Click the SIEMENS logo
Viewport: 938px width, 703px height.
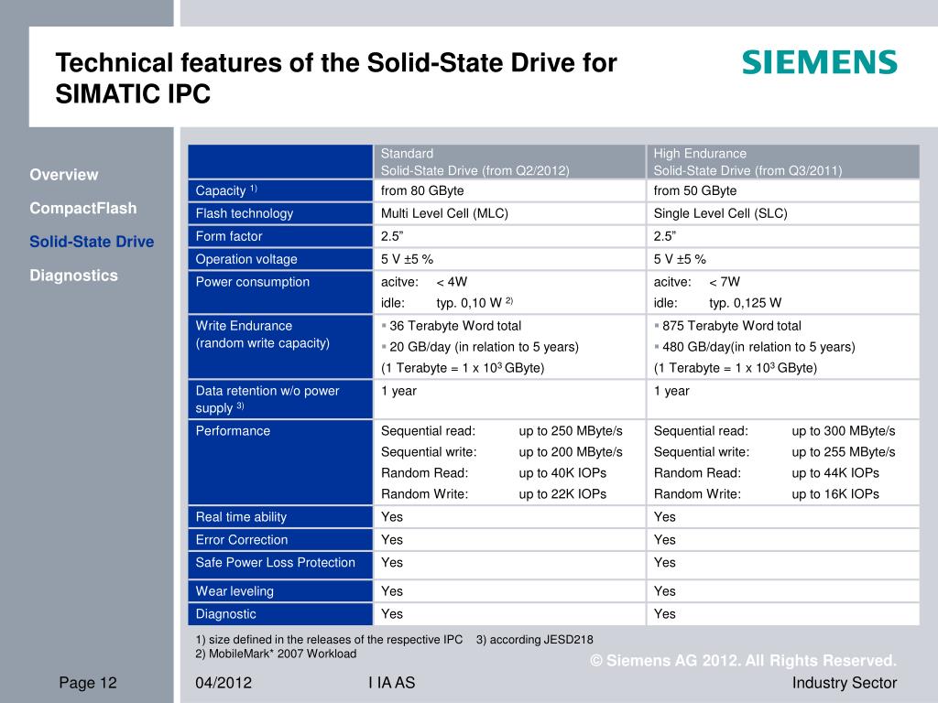point(820,62)
